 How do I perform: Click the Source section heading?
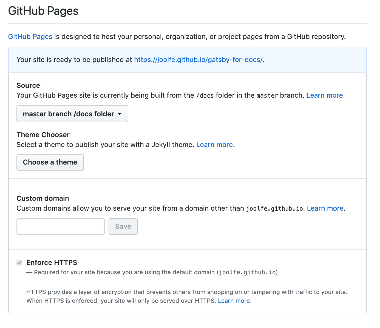(x=28, y=85)
